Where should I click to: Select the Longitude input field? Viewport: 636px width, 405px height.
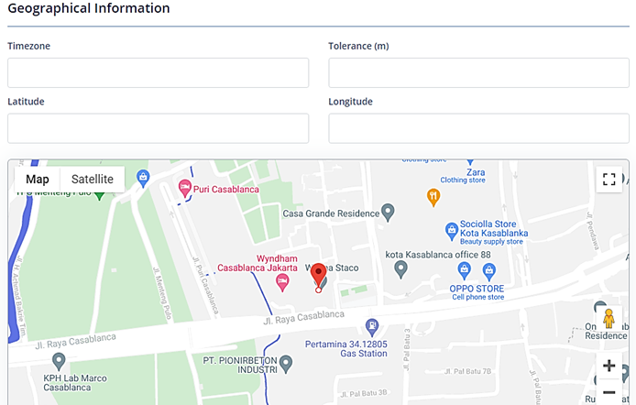[478, 128]
